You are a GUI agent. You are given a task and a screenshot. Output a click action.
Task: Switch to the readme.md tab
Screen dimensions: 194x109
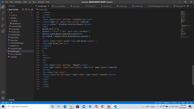coord(107,6)
